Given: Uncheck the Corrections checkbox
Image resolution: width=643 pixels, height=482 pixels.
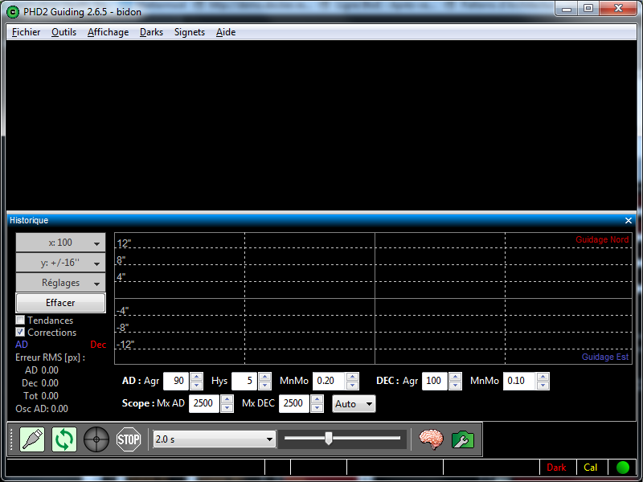Looking at the screenshot, I should tap(20, 332).
